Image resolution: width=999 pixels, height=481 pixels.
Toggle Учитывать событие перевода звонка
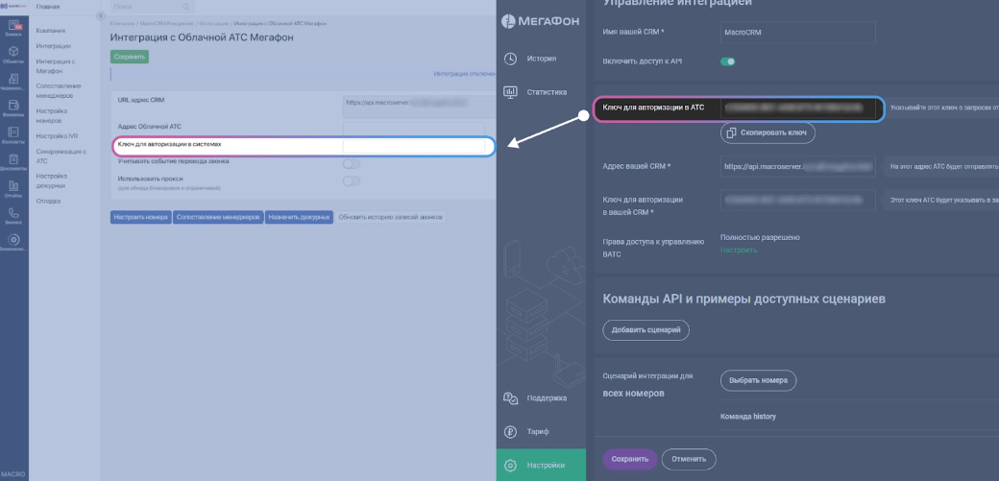(x=352, y=163)
